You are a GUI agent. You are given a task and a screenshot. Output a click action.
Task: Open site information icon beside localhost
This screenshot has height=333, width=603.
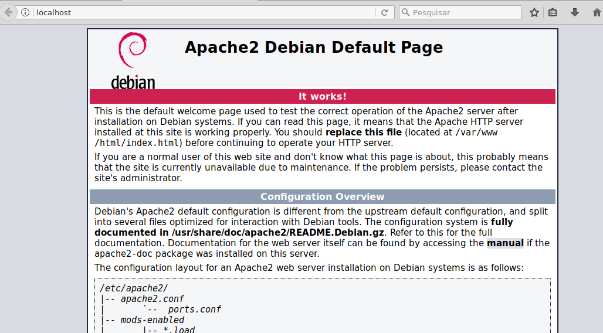click(x=25, y=12)
